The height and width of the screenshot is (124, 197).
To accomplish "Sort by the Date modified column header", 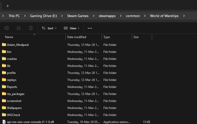I will [77, 37].
